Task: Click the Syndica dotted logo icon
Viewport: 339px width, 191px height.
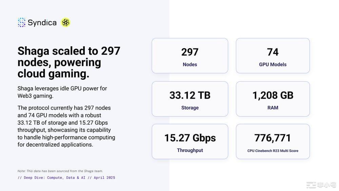Action: [x=22, y=22]
